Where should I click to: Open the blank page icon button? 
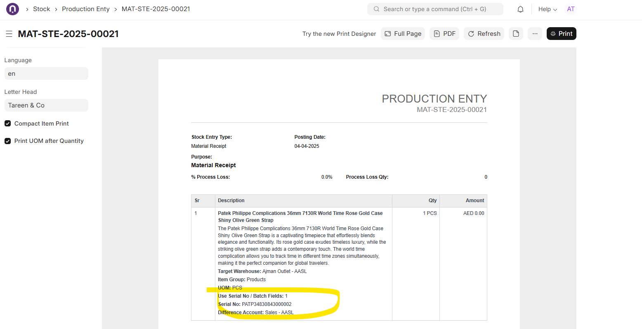pyautogui.click(x=516, y=34)
